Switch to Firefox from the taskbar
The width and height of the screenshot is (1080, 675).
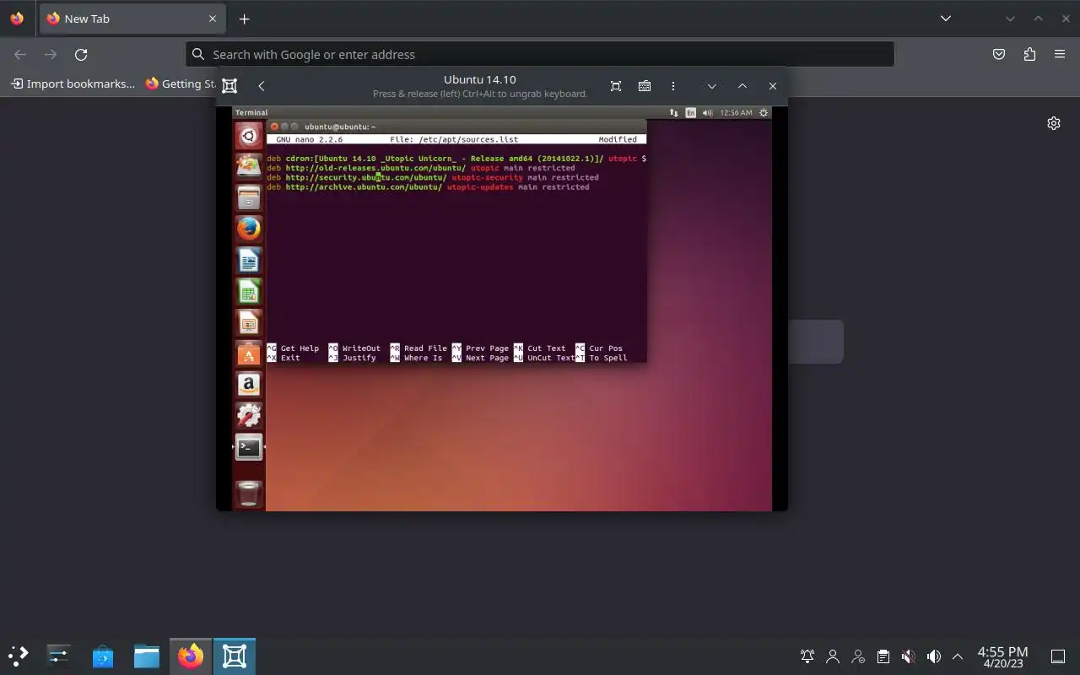point(191,656)
